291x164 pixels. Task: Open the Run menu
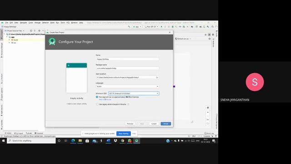pyautogui.click(x=58, y=23)
